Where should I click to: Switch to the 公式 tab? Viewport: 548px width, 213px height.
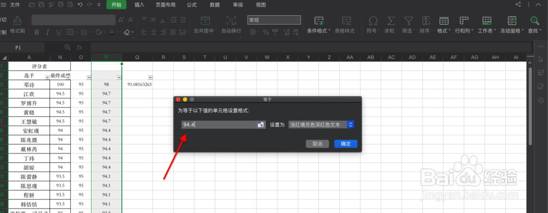[x=191, y=5]
